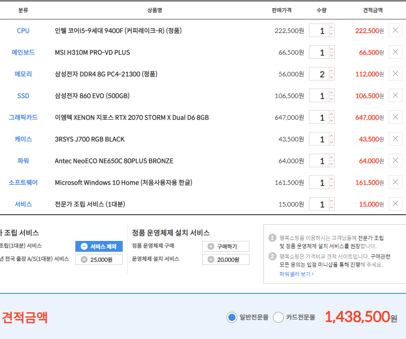Increase 메모리 quantity with up arrow
406x339 pixels.
[x=332, y=71]
